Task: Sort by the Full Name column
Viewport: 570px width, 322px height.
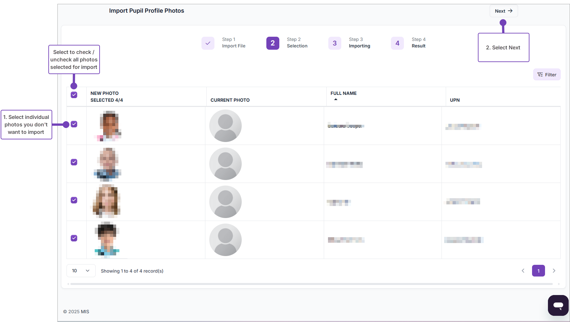Action: [343, 94]
